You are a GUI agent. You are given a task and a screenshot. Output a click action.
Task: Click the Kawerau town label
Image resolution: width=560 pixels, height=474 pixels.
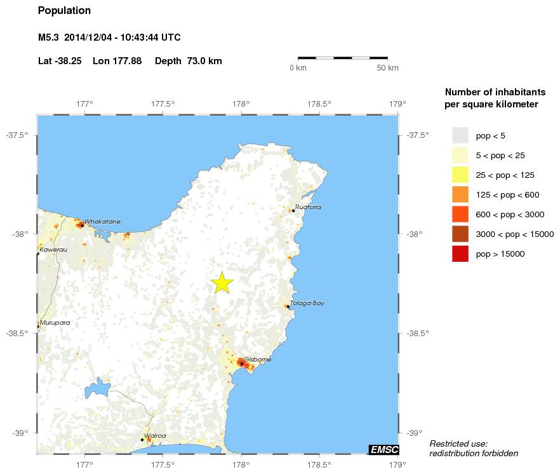(53, 249)
